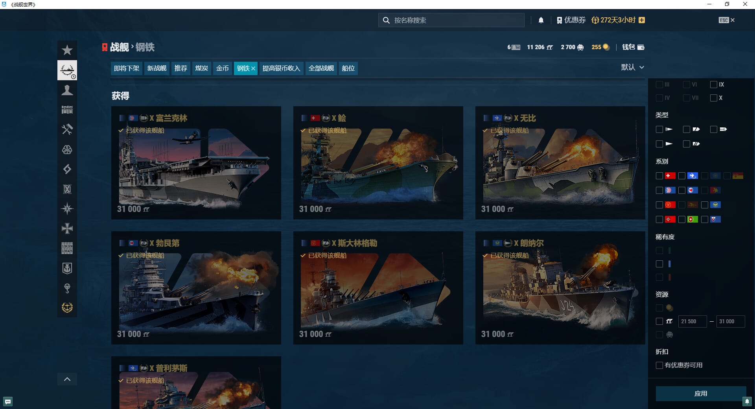Click the gold plus premium time icon
Image resolution: width=755 pixels, height=409 pixels.
[x=642, y=20]
